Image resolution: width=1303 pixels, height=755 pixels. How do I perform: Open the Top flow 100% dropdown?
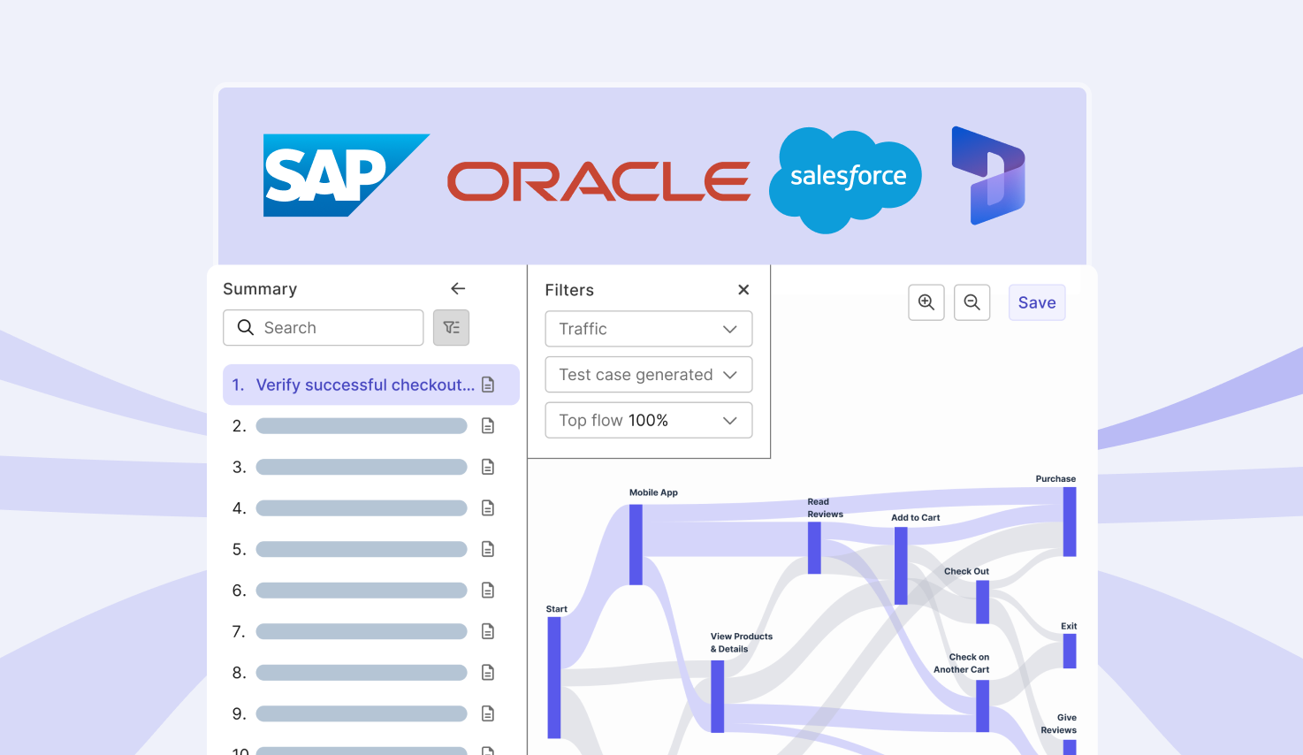pos(649,421)
